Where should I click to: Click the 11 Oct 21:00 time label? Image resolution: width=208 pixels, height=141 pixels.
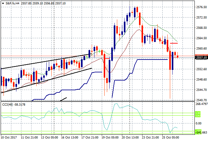click(x=29, y=138)
